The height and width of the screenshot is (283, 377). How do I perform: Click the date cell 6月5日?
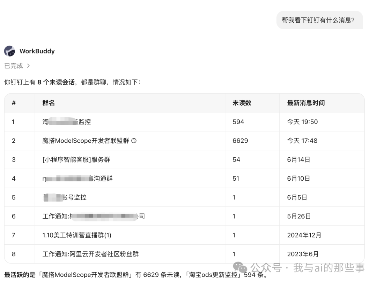pyautogui.click(x=297, y=197)
